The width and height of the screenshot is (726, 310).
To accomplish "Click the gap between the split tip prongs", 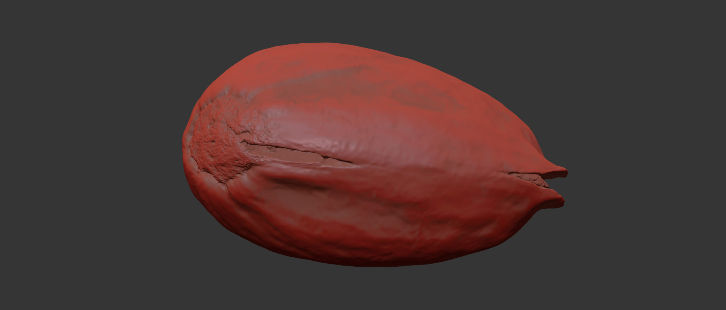I will pos(534,181).
